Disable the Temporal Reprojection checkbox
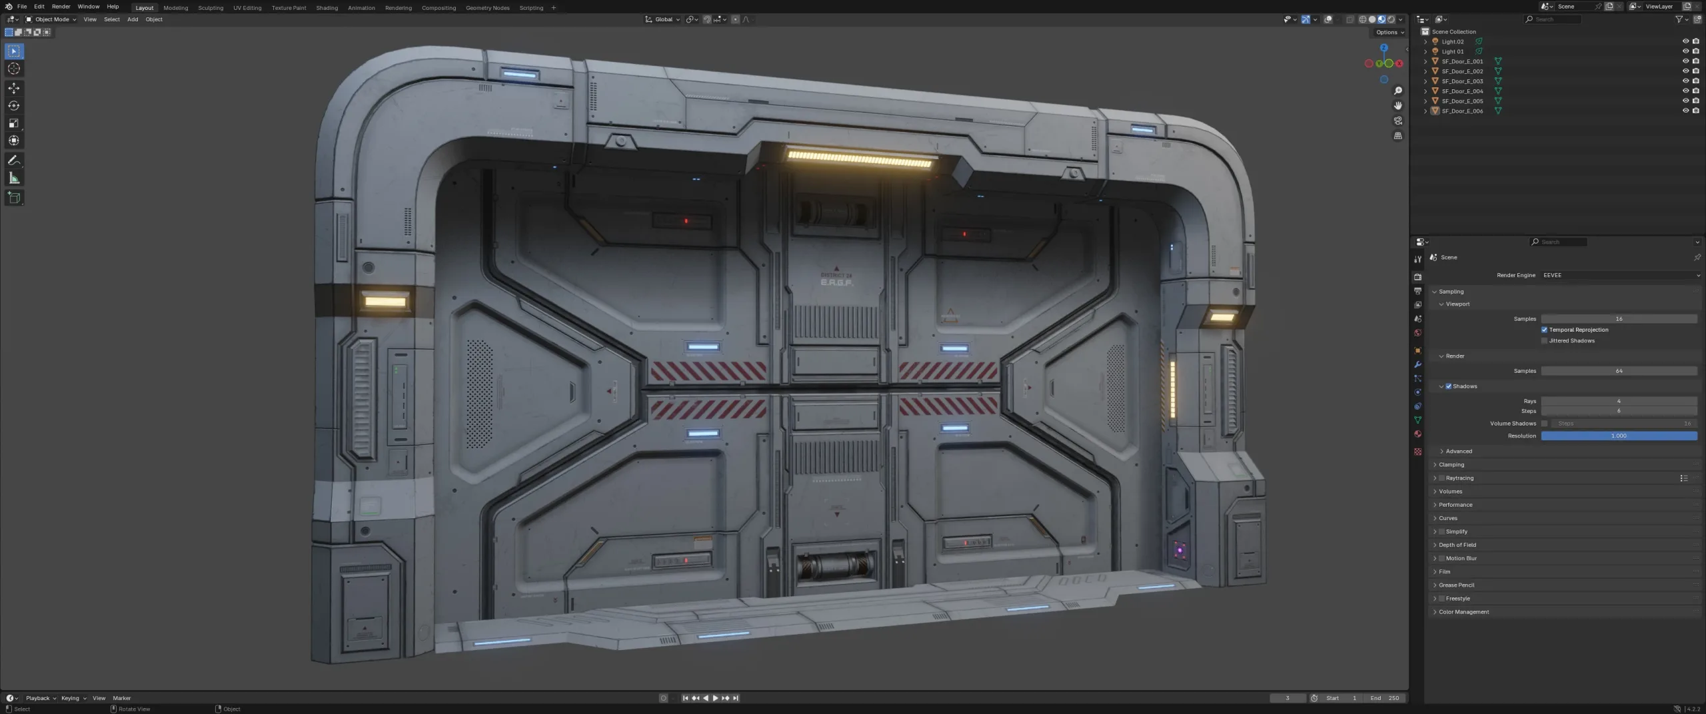The image size is (1706, 714). tap(1545, 330)
